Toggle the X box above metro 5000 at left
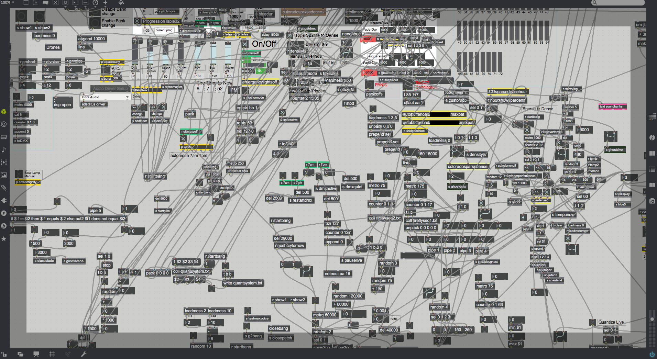Viewport: 657px width, 359px height. coord(16,97)
